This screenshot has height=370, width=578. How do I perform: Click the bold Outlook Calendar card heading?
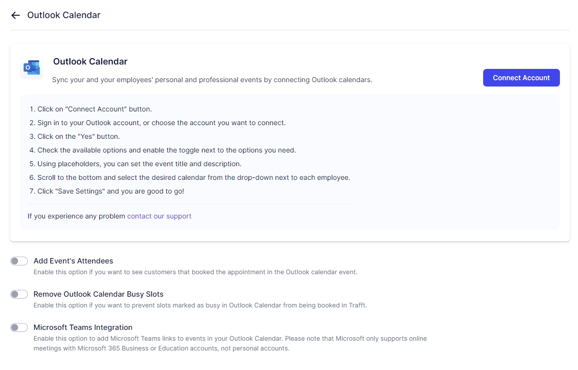pyautogui.click(x=90, y=62)
